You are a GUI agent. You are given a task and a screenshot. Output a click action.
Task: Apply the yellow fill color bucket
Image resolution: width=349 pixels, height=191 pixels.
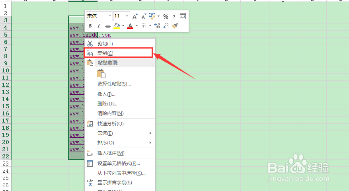[x=117, y=26]
